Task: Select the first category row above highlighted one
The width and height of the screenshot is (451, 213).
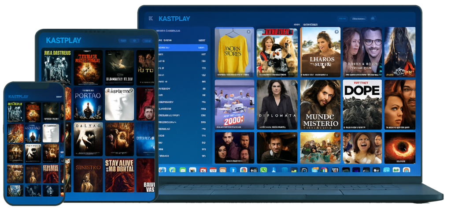Action: click(181, 40)
